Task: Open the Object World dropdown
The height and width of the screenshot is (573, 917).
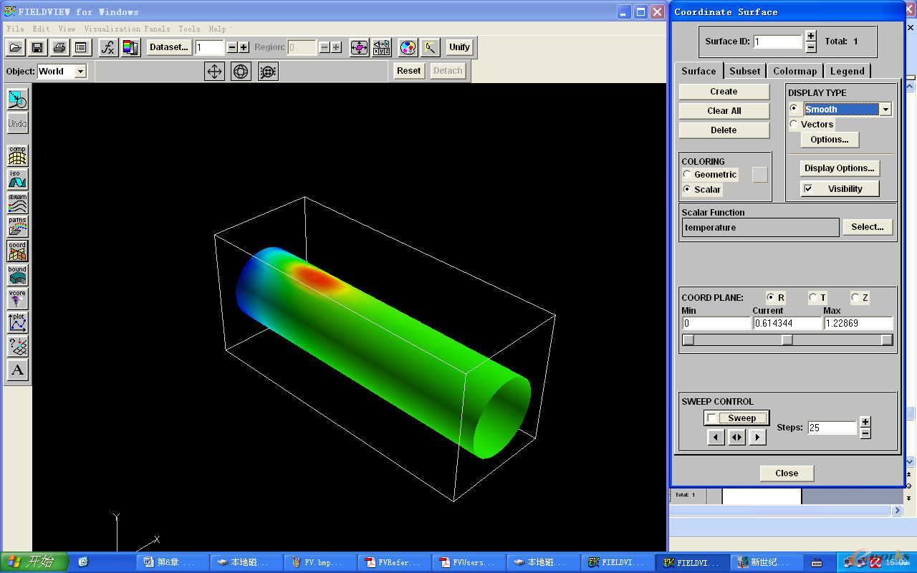Action: pyautogui.click(x=80, y=71)
